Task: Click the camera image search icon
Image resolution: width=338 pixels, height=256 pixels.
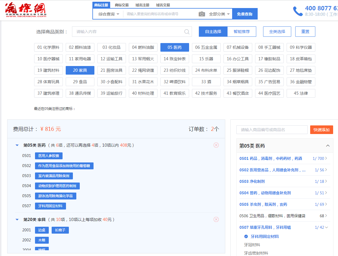Action: pyautogui.click(x=202, y=14)
